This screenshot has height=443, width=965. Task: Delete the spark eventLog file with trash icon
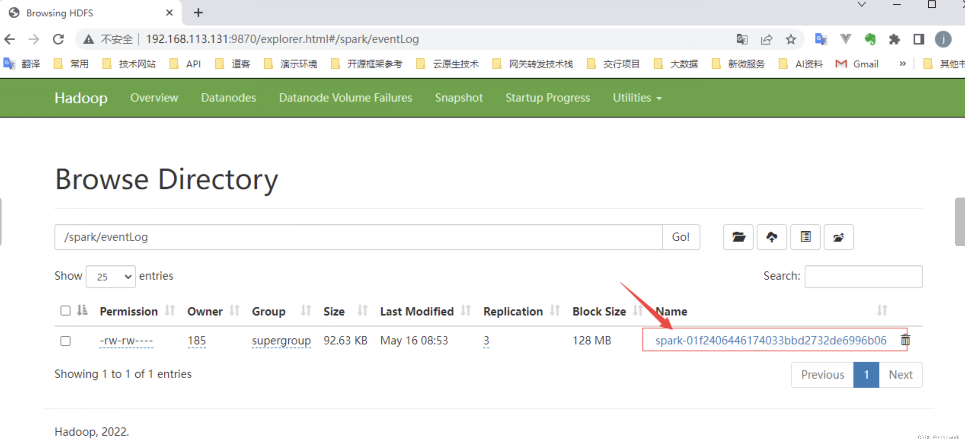click(905, 340)
